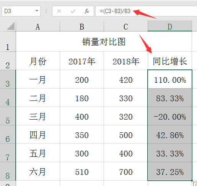197x186 pixels.
Task: Select the 37.25% growth cell
Action: click(170, 171)
